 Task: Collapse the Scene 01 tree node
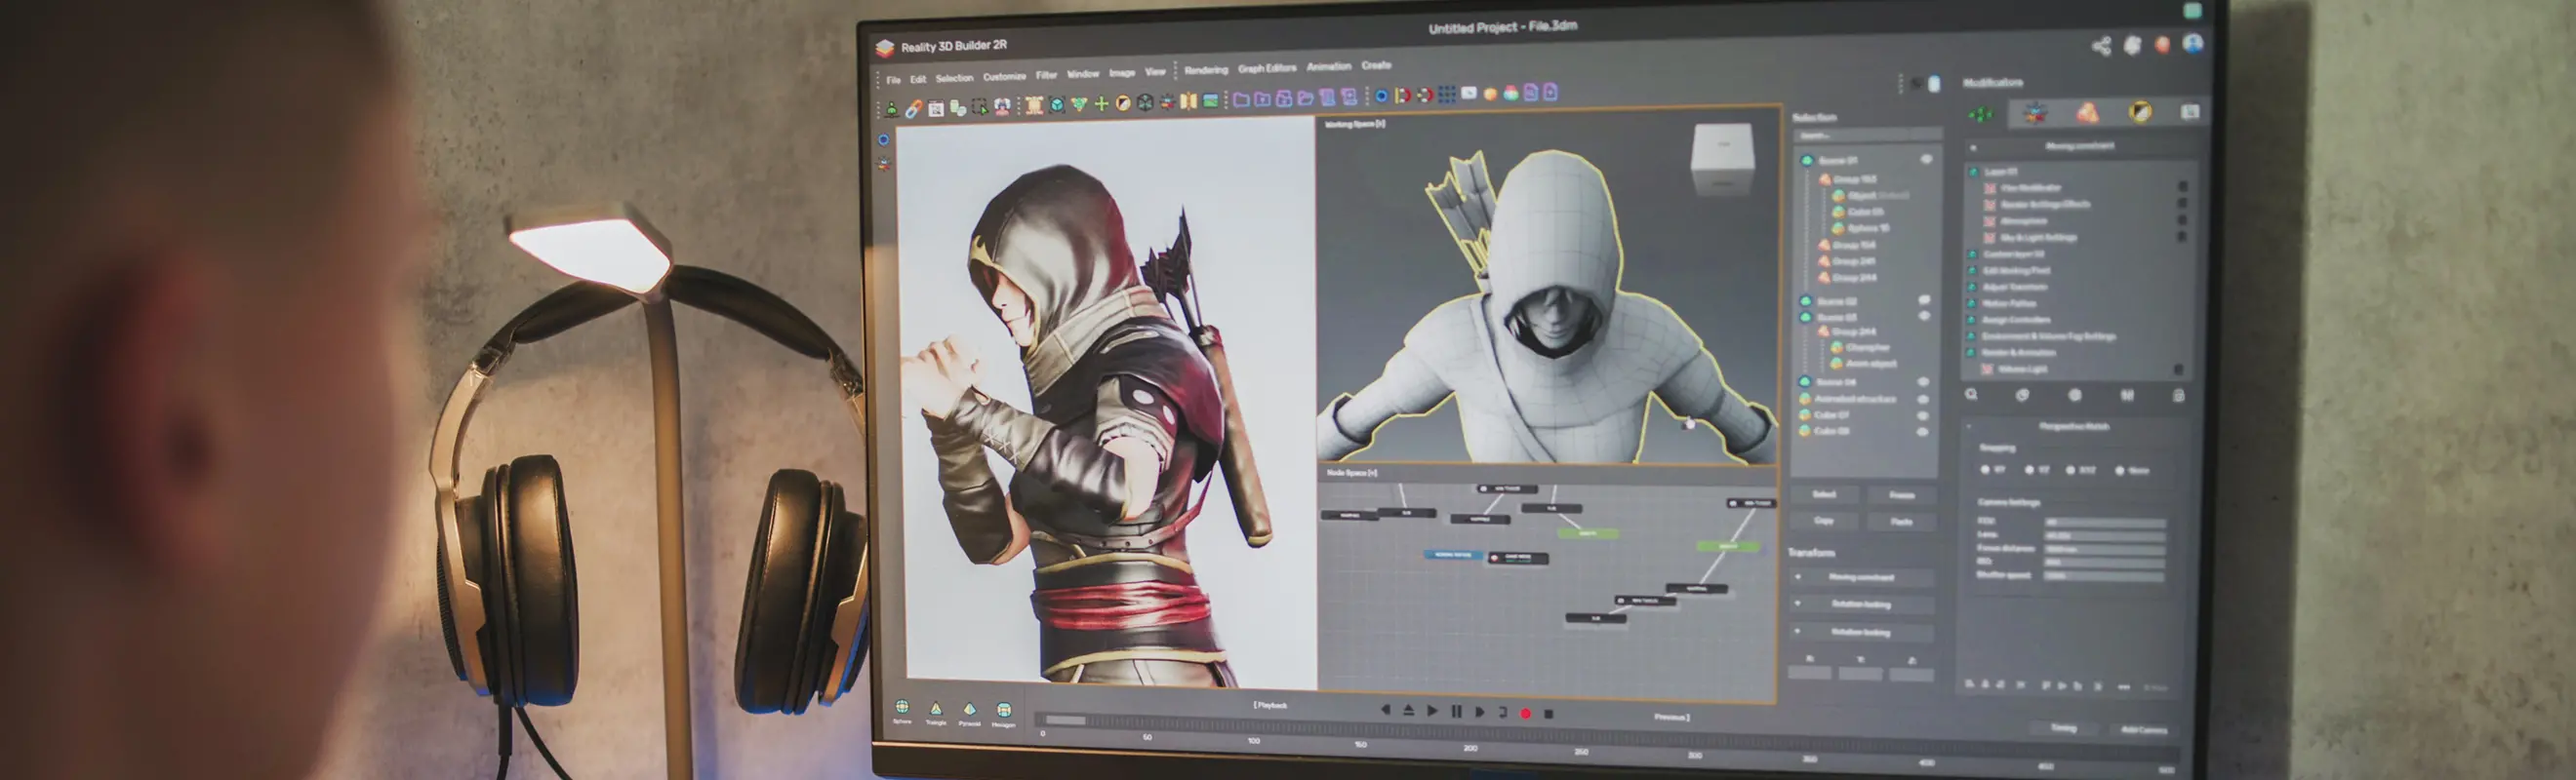point(1807,160)
